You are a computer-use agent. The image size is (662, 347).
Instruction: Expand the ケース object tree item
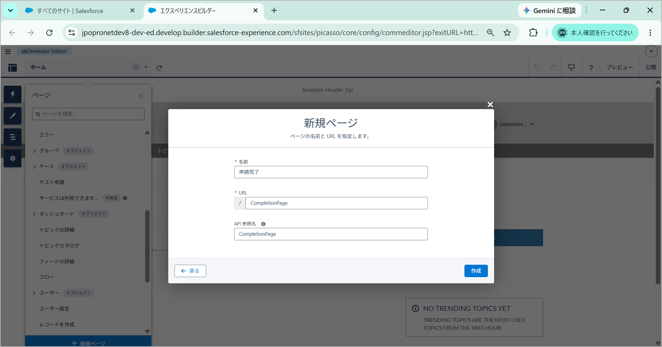(34, 167)
